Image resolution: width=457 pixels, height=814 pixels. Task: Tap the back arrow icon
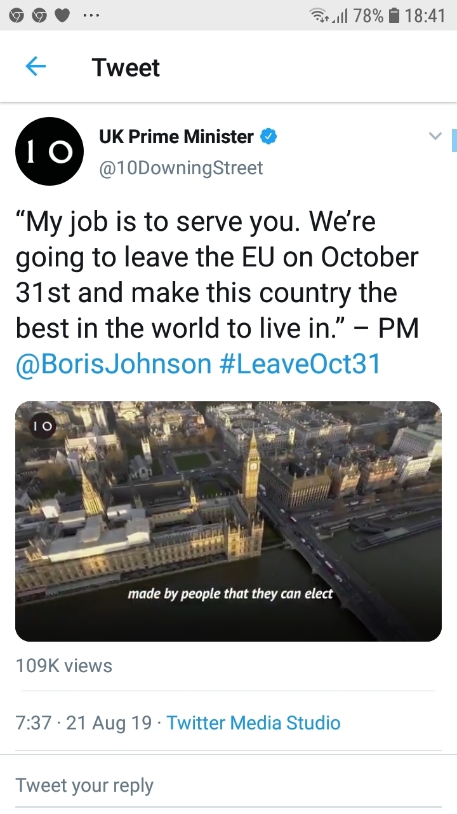coord(36,67)
